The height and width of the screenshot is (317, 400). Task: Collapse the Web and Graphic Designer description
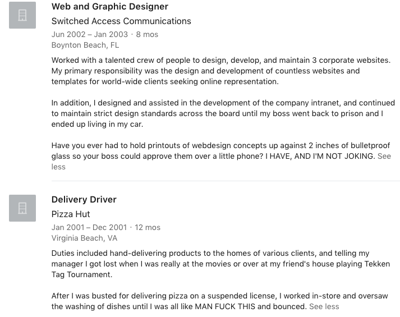tap(384, 157)
